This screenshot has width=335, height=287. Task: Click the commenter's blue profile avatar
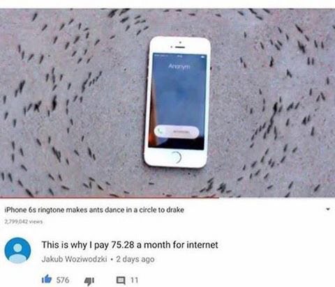tap(17, 250)
